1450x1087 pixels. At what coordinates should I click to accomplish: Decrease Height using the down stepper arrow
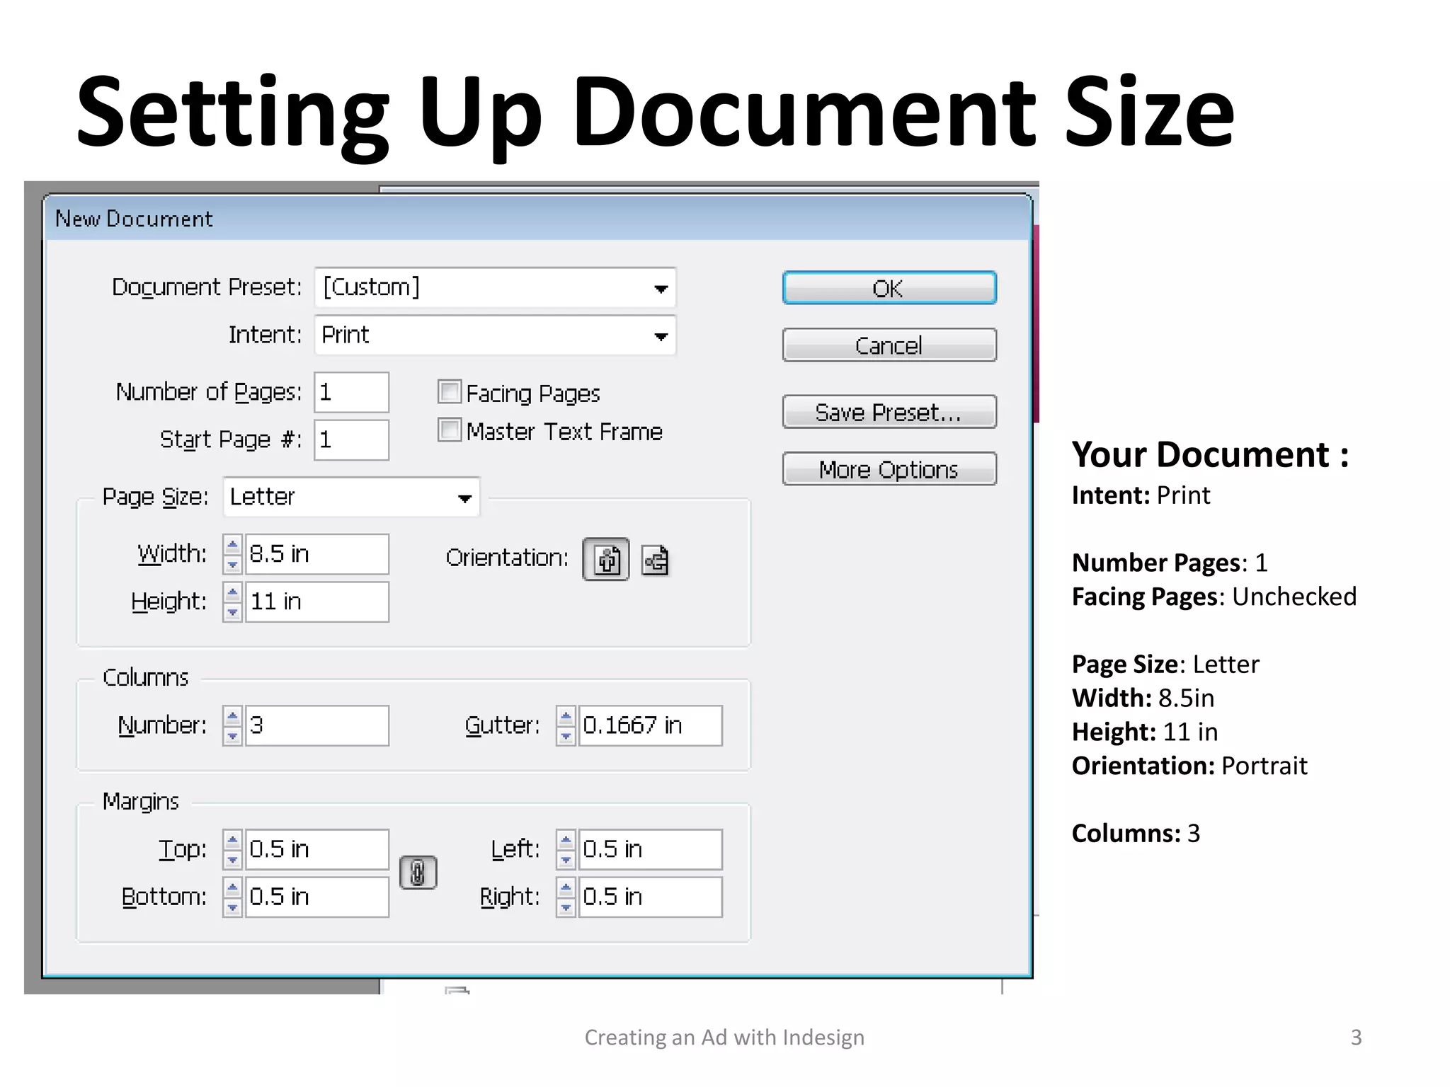pyautogui.click(x=232, y=611)
